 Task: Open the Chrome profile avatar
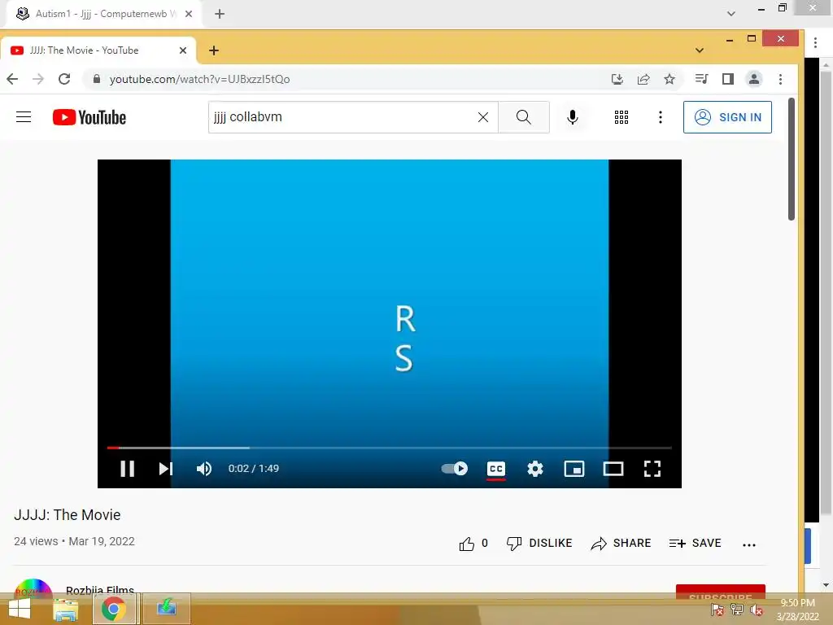754,79
